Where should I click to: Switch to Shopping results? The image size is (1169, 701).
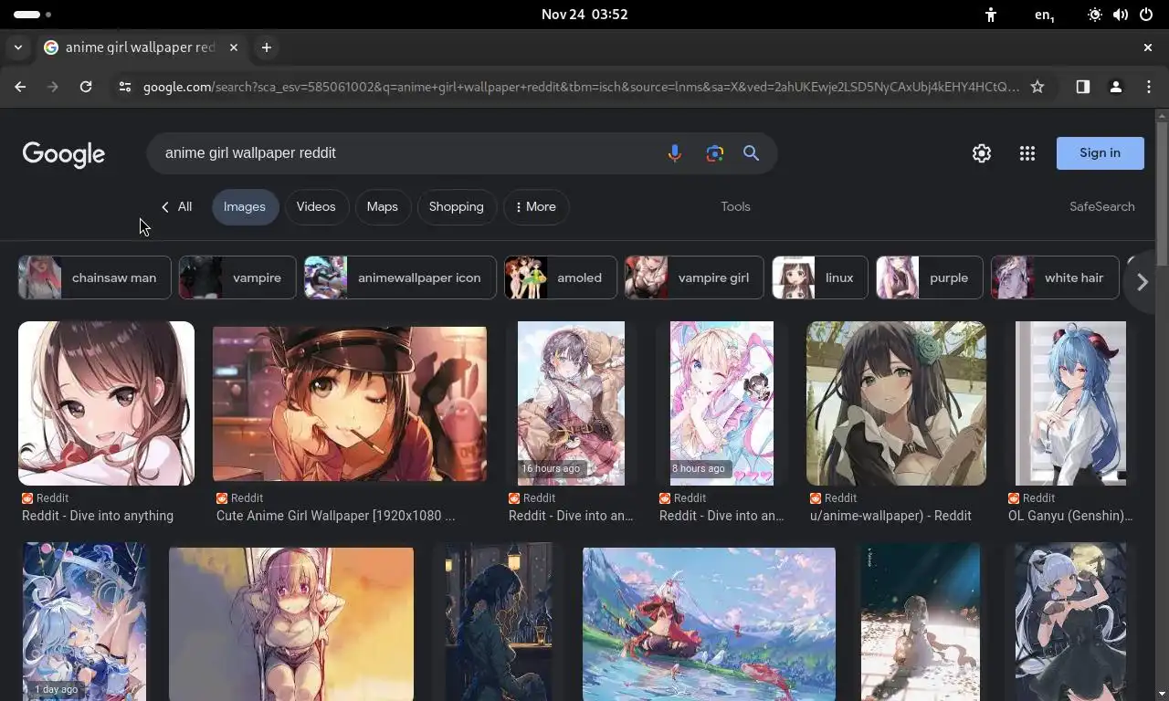(x=457, y=207)
